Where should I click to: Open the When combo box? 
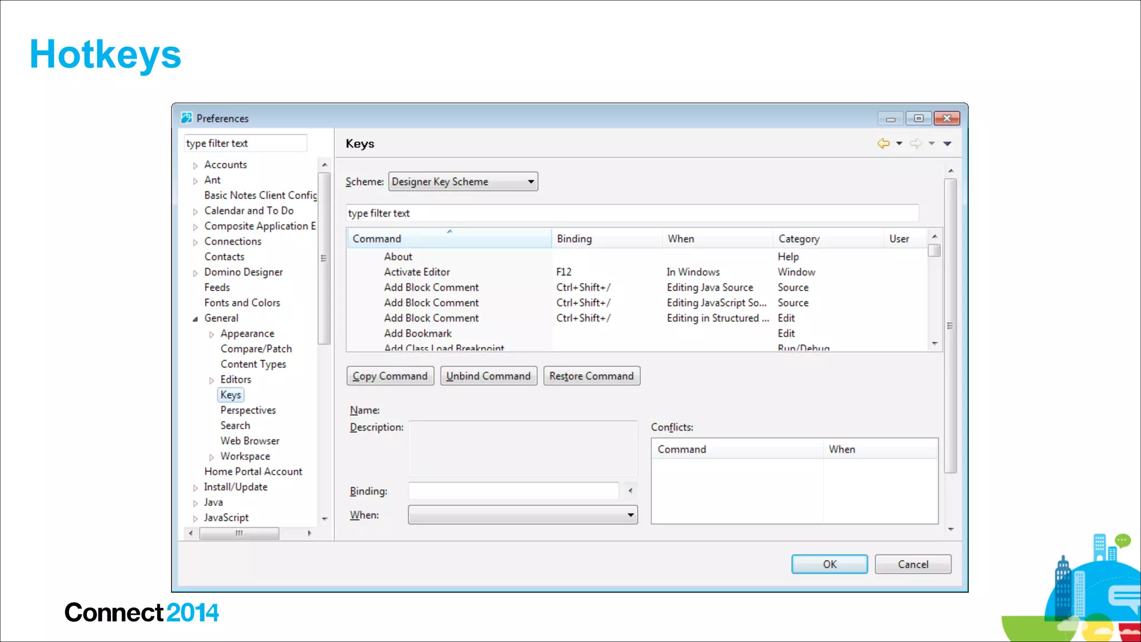pos(523,515)
